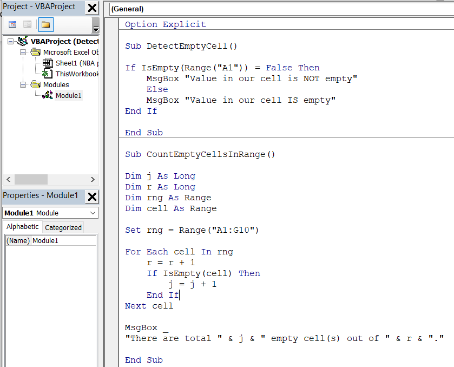Click the Modules folder icon

click(36, 84)
